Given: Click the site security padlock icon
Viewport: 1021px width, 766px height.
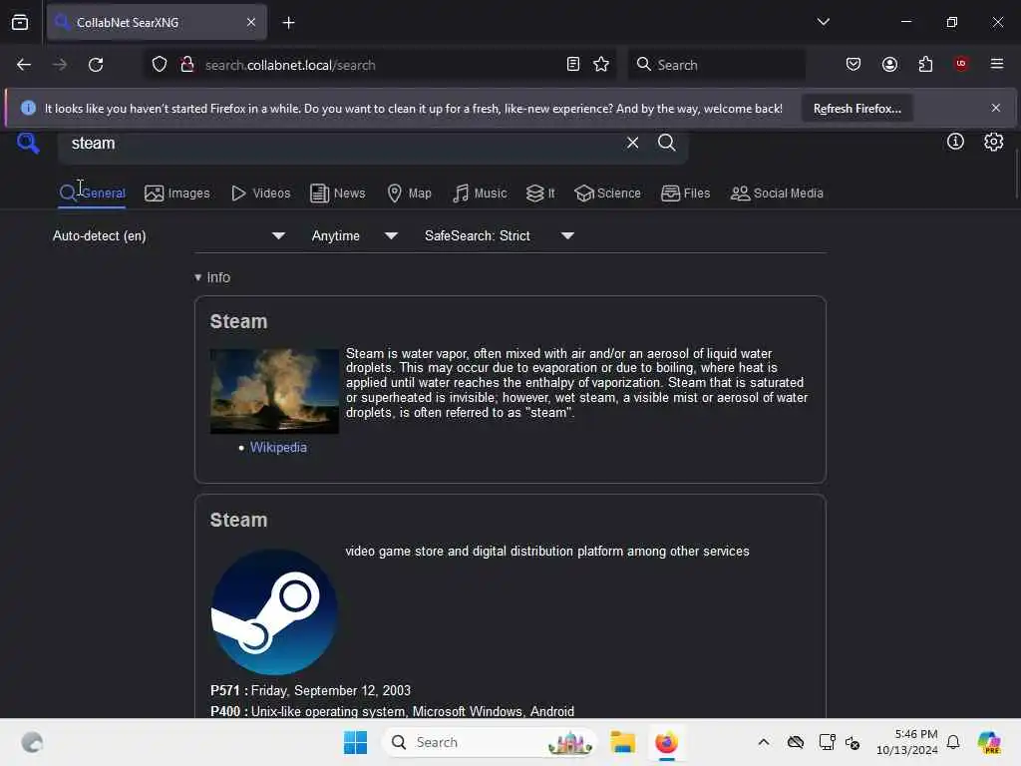Looking at the screenshot, I should [x=187, y=65].
